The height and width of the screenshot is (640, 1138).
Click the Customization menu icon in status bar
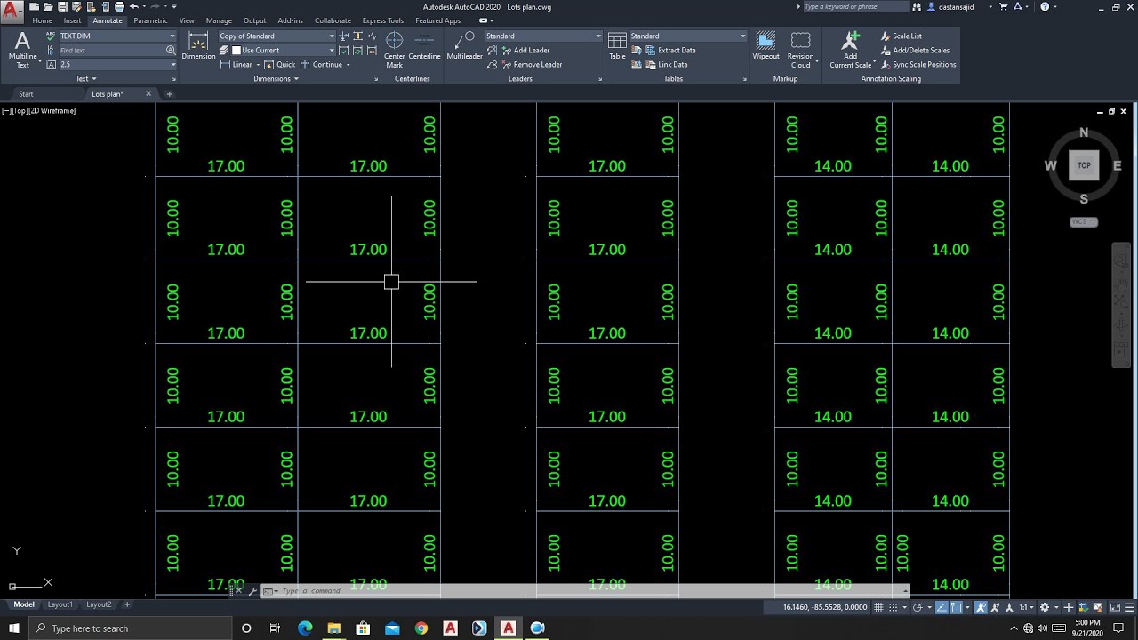tap(1130, 607)
